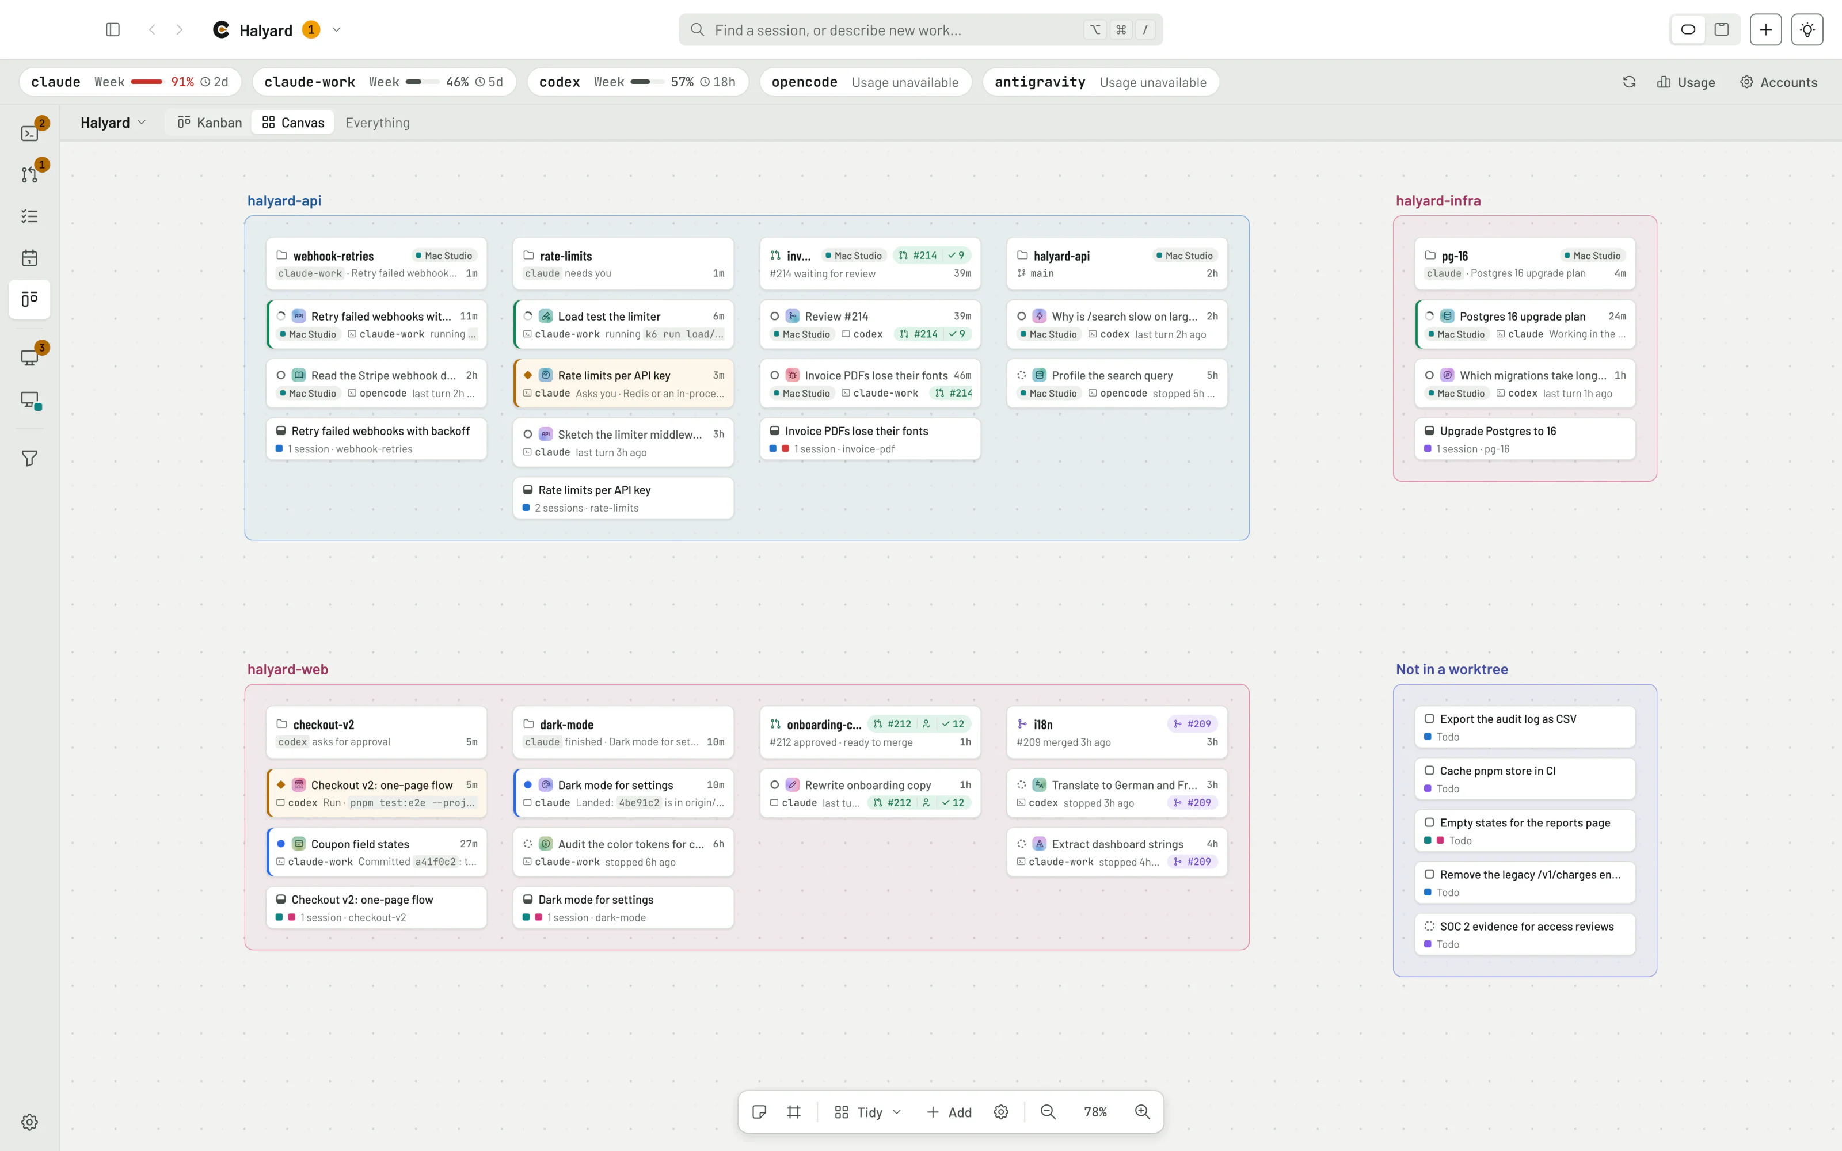Open canvas settings gear in bottom toolbar
Viewport: 1842px width, 1151px height.
click(1001, 1112)
